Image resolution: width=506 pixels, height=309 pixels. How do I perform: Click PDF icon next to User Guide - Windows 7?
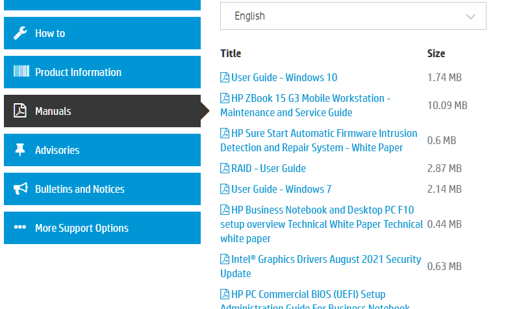[225, 189]
